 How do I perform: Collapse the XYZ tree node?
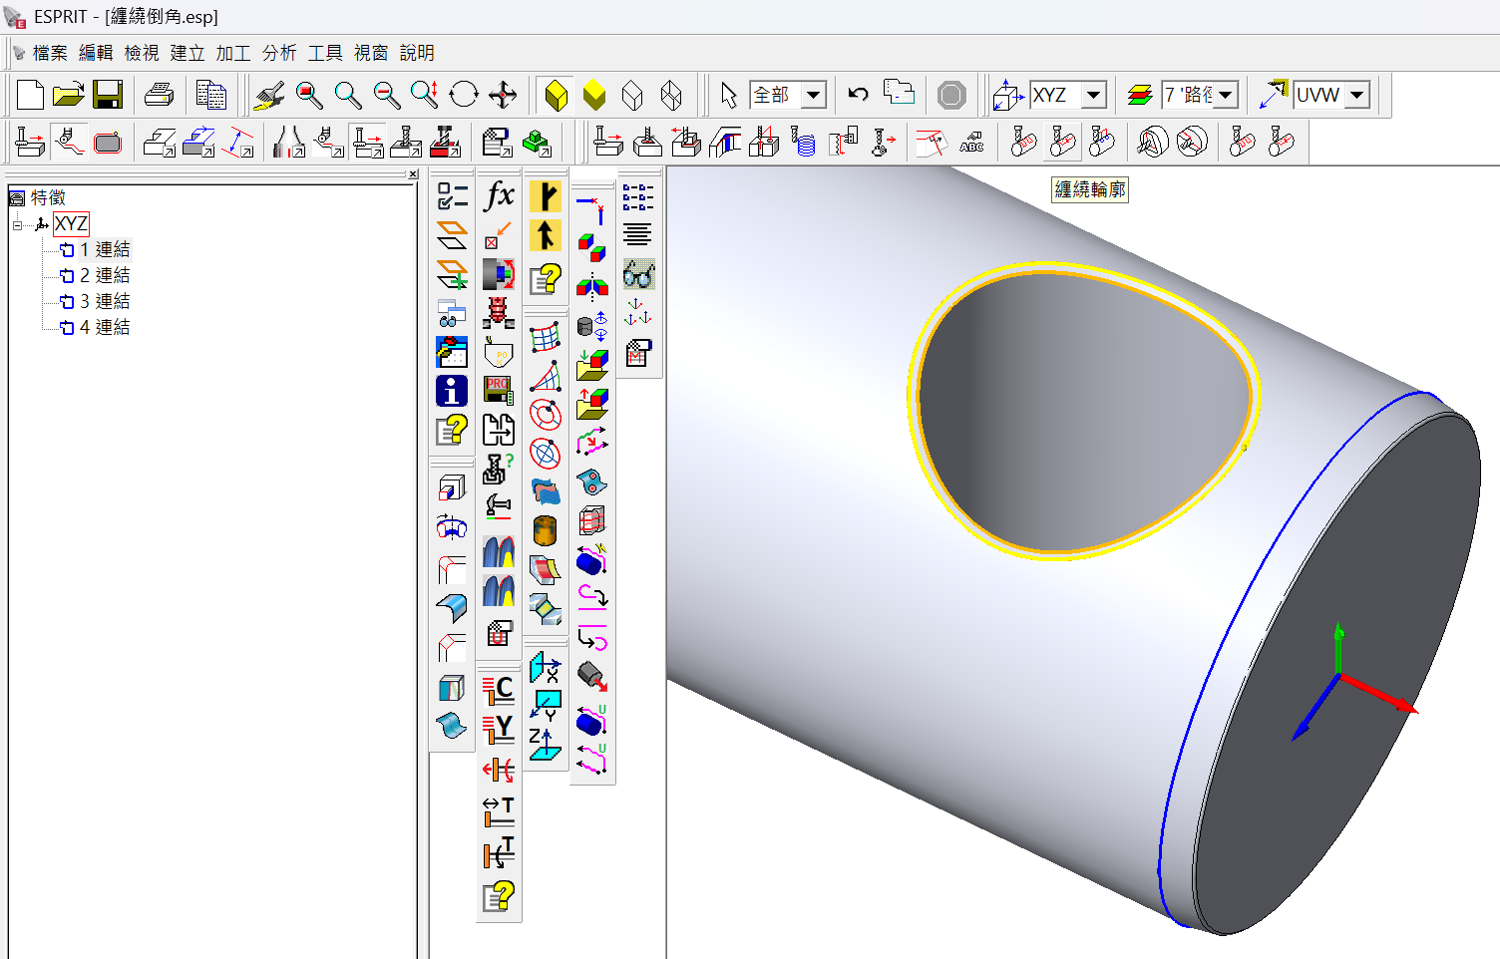click(17, 225)
